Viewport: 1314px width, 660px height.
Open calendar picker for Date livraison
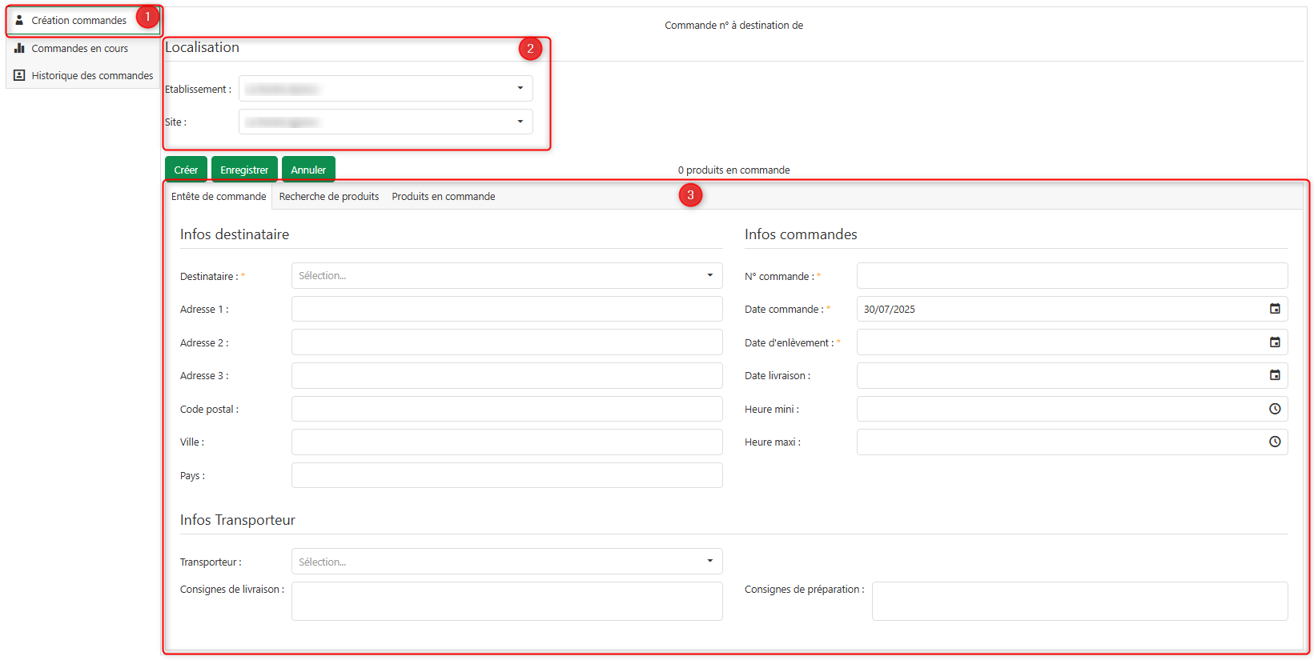coord(1275,375)
